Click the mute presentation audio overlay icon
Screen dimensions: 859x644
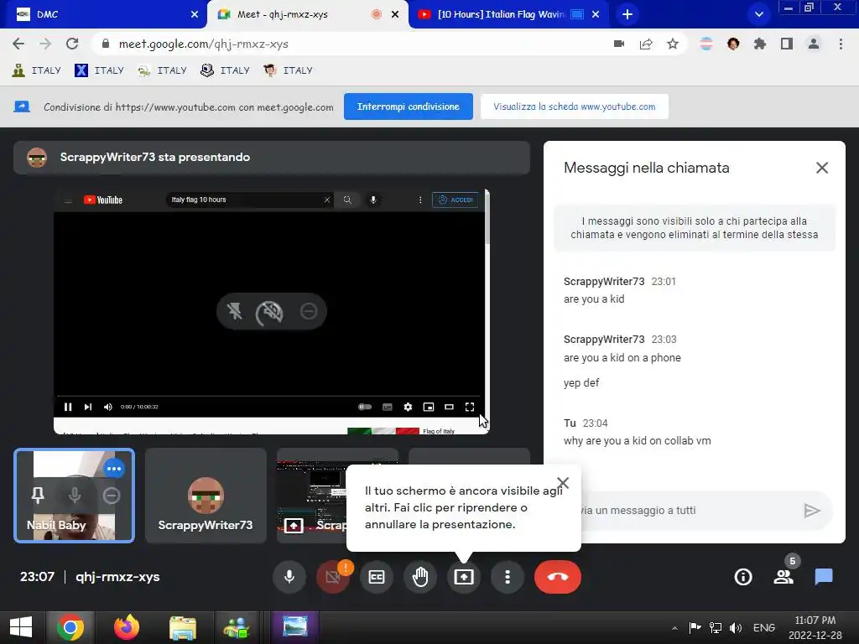click(x=269, y=312)
